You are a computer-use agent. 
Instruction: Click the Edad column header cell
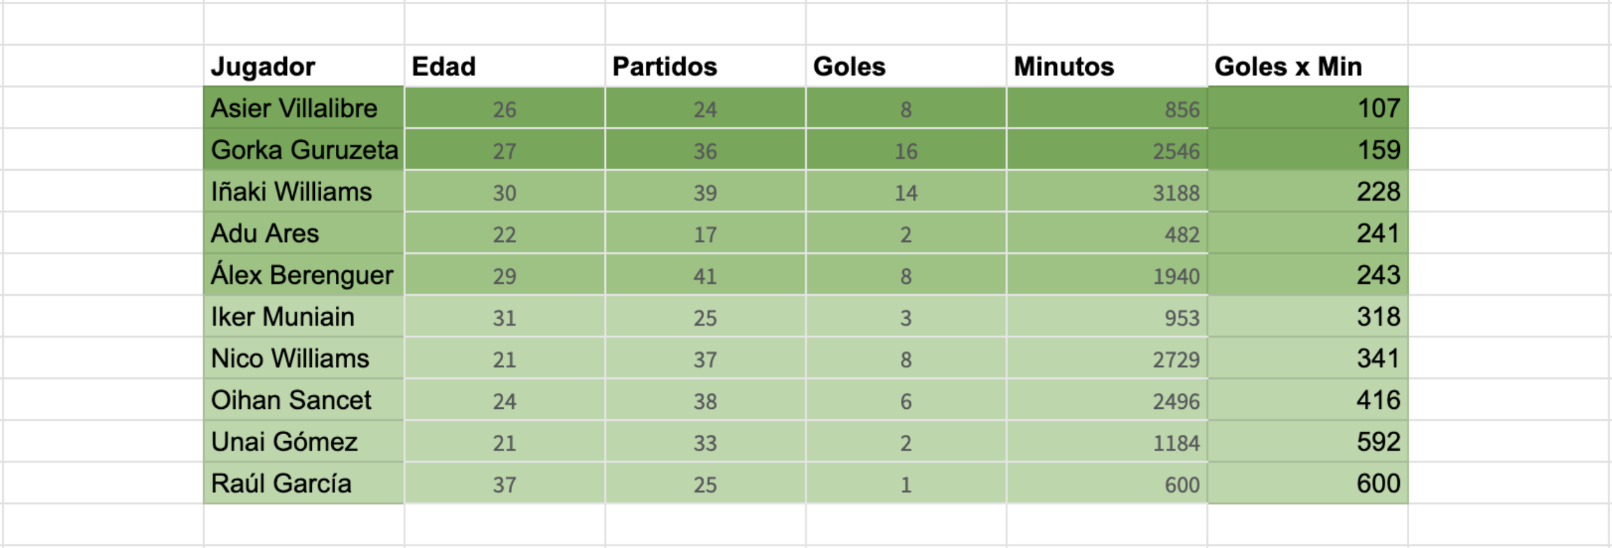coord(504,66)
